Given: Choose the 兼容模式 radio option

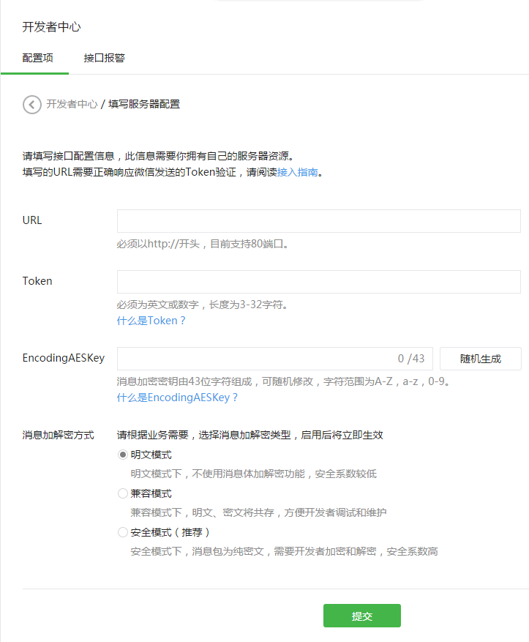Looking at the screenshot, I should click(x=123, y=493).
